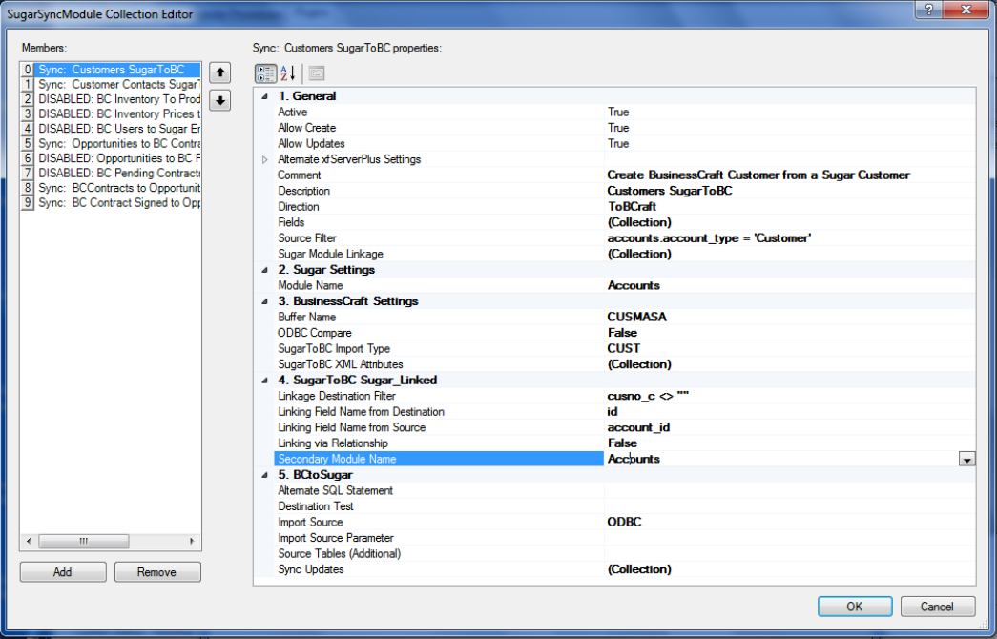Select member Sync: Opportunities to BC Contra
Screen dimensions: 997x639
pos(111,144)
